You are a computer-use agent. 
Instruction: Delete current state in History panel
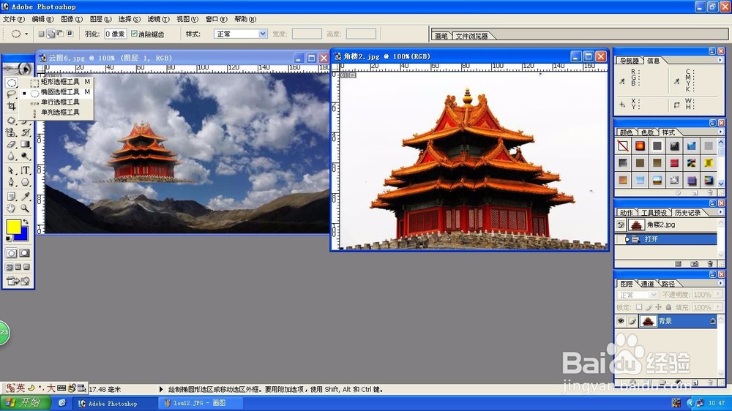(711, 264)
